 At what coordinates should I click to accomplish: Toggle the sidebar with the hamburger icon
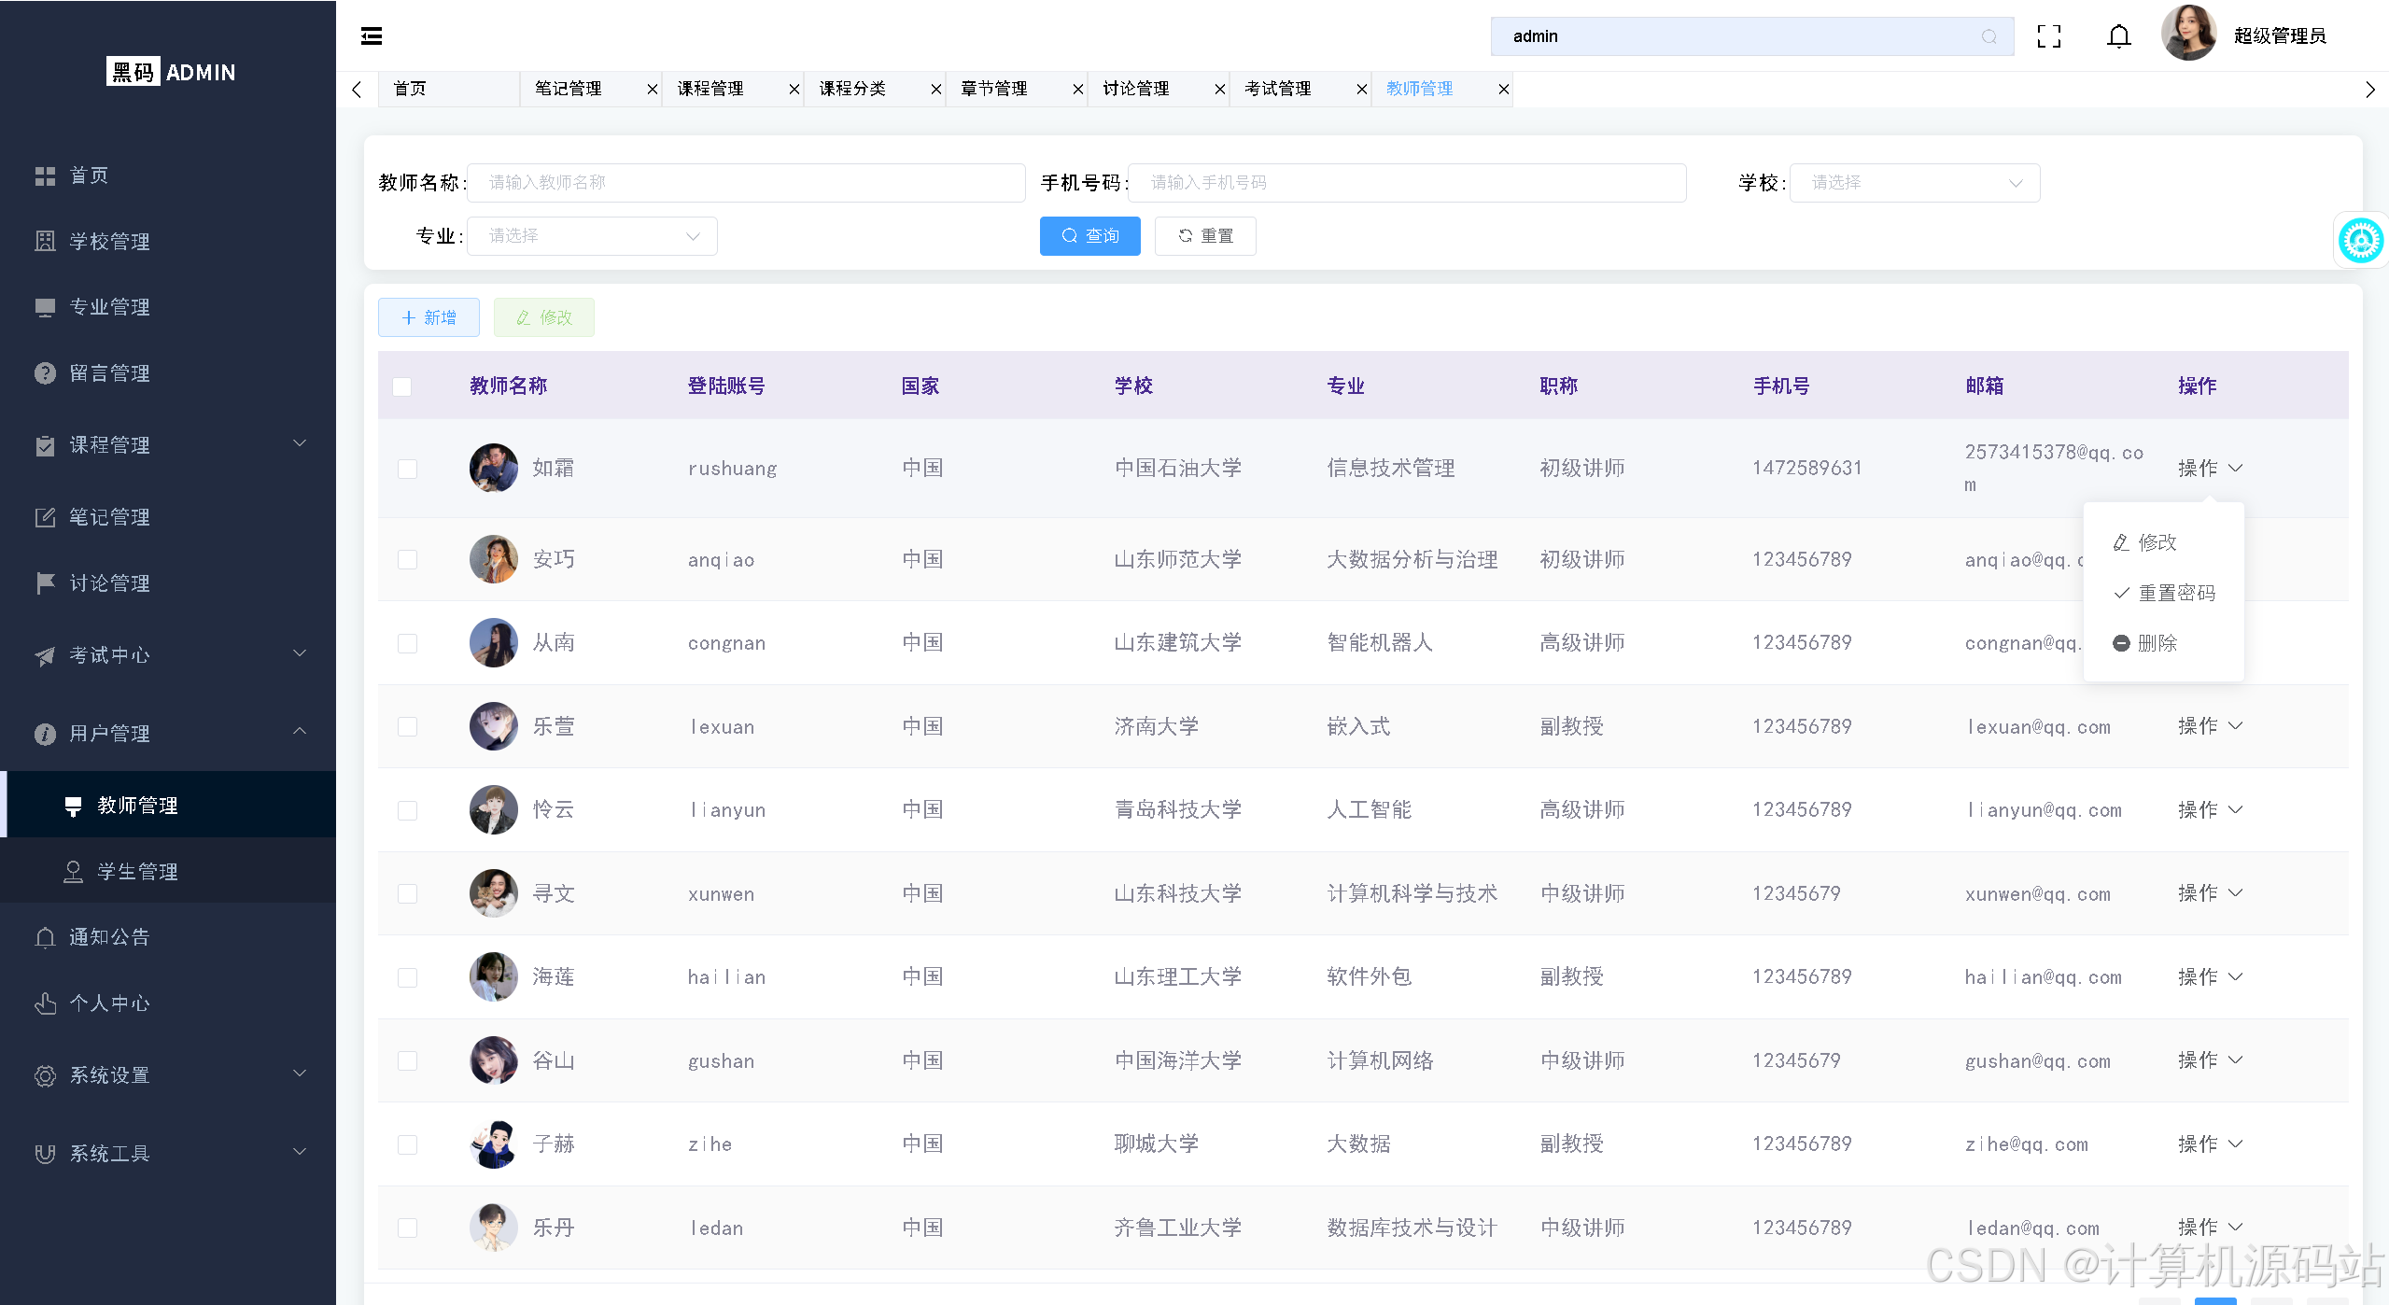tap(371, 35)
